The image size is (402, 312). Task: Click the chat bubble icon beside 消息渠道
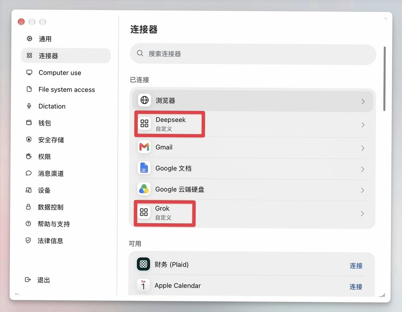click(x=29, y=173)
